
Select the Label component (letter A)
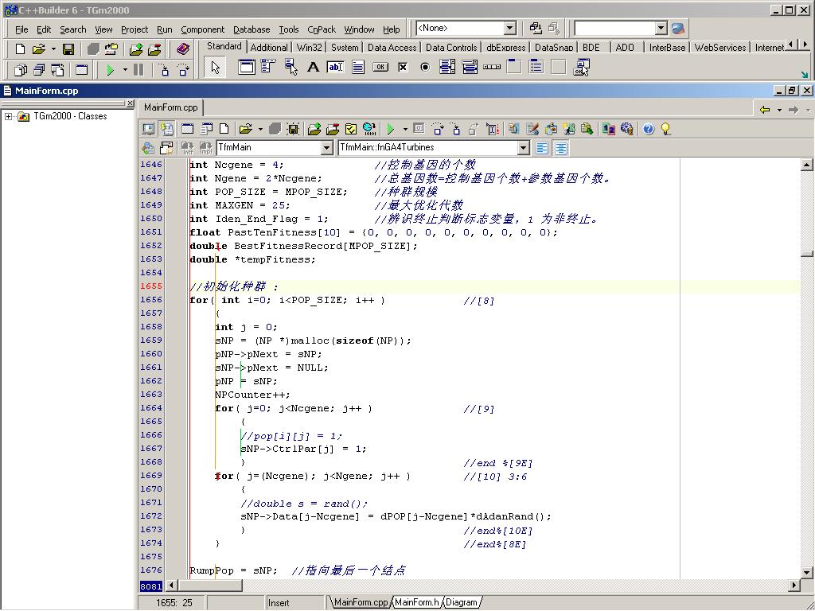point(313,68)
